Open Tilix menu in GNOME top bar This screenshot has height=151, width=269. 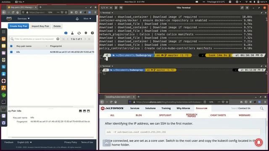click(x=20, y=2)
